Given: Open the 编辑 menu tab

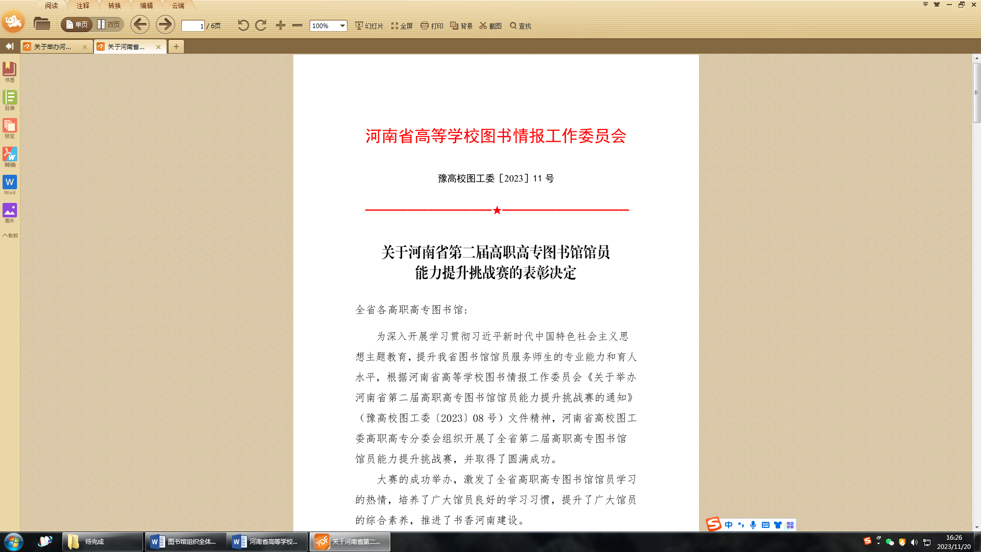Looking at the screenshot, I should [x=147, y=6].
